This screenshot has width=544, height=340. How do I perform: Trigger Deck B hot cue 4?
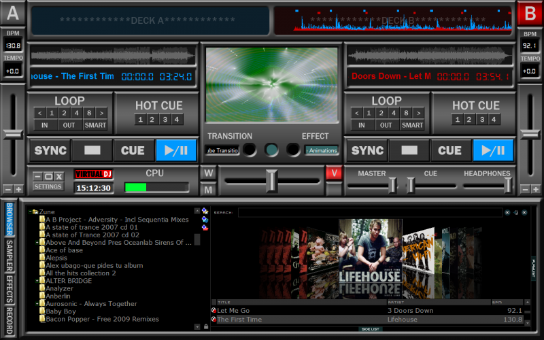tap(494, 120)
